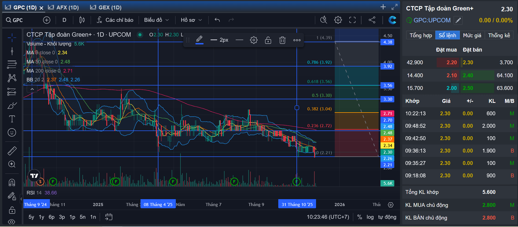This screenshot has width=518, height=227.
Task: Toggle magnet mode for drawings
Action: click(12, 182)
